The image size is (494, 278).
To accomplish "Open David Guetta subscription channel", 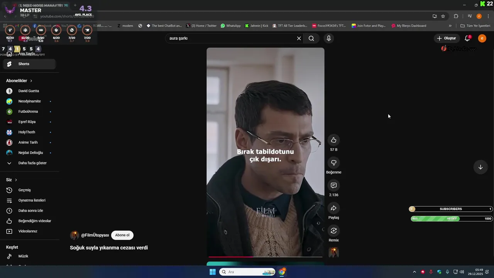I will 29,91.
